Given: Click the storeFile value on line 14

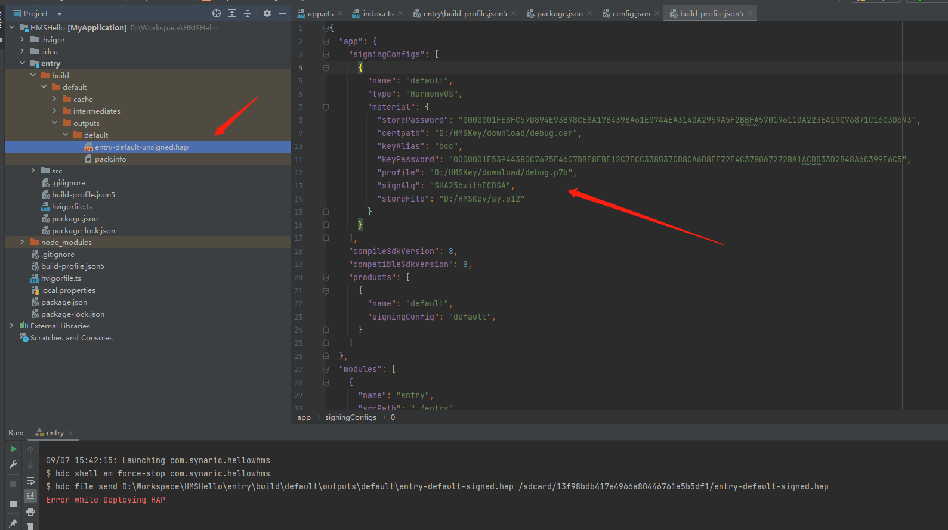Looking at the screenshot, I should point(481,199).
